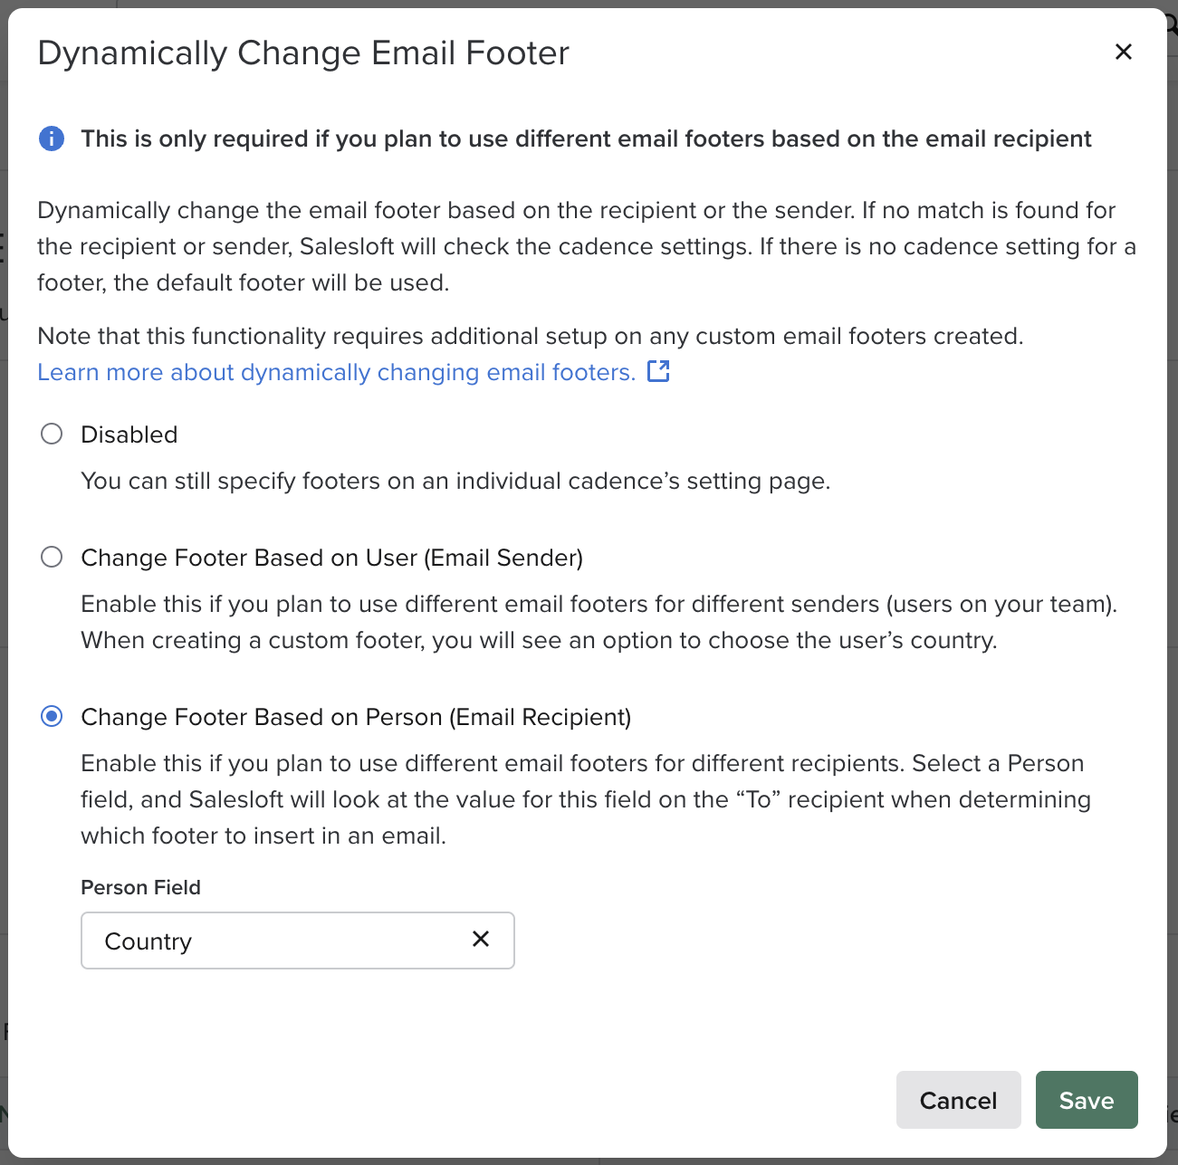Choose the Change Footer Based on User radio button
This screenshot has height=1165, width=1178.
click(52, 558)
